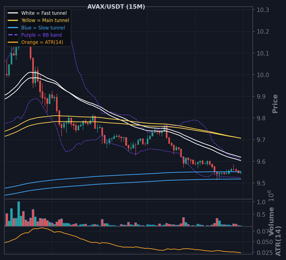This screenshot has width=286, height=260.
Task: Click the 'Blue = Slow tunnel' legend label
Action: [x=43, y=27]
